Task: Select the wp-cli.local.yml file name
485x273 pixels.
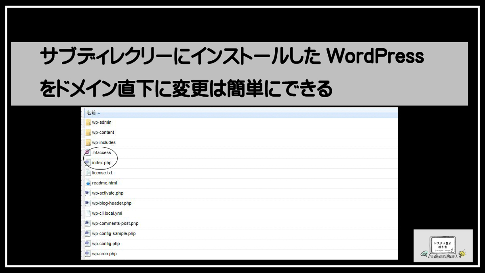Action: 107,213
